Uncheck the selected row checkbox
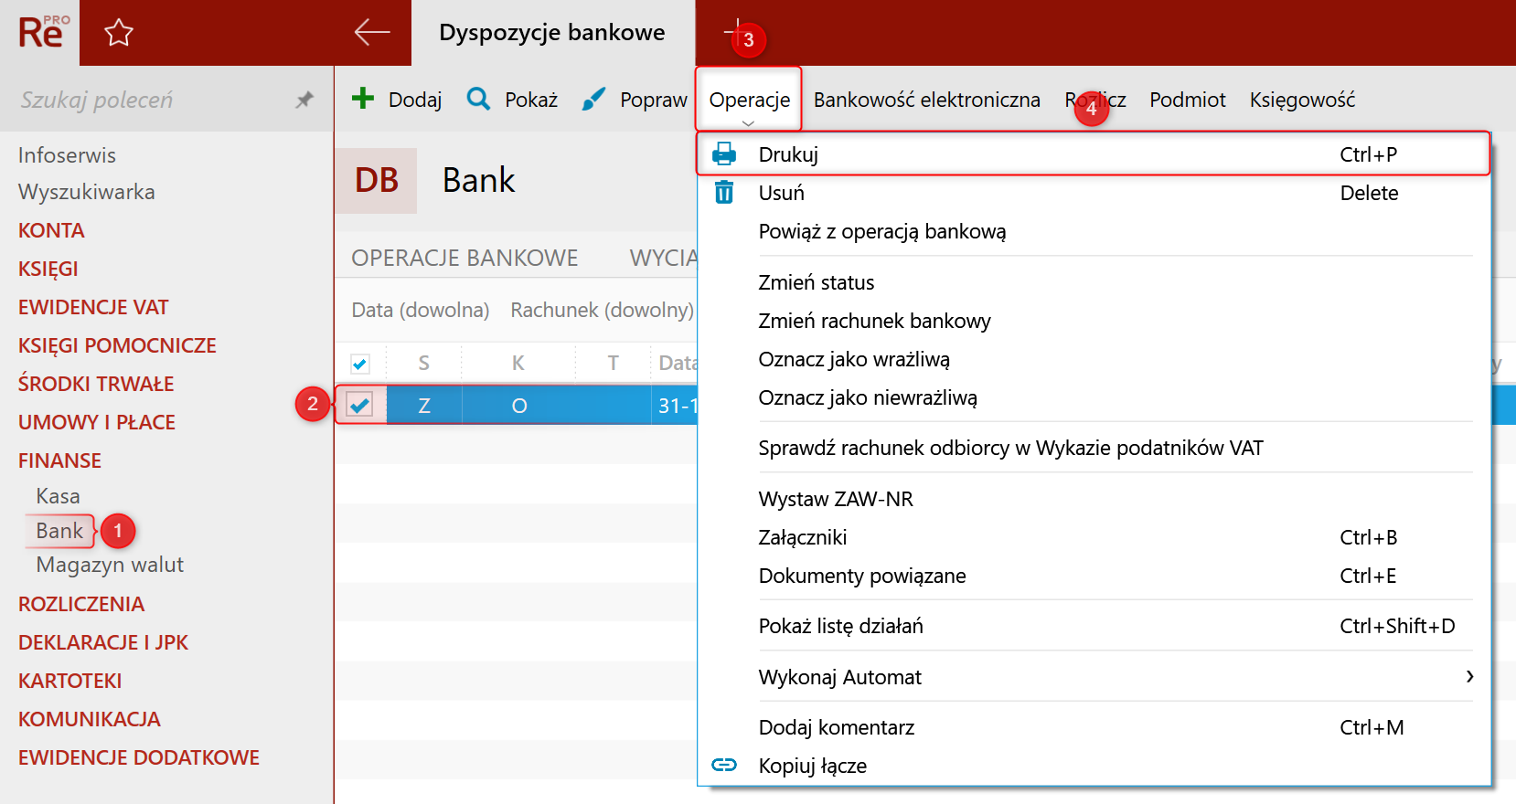 [360, 405]
